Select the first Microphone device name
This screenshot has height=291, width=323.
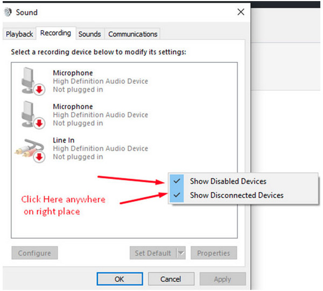73,73
